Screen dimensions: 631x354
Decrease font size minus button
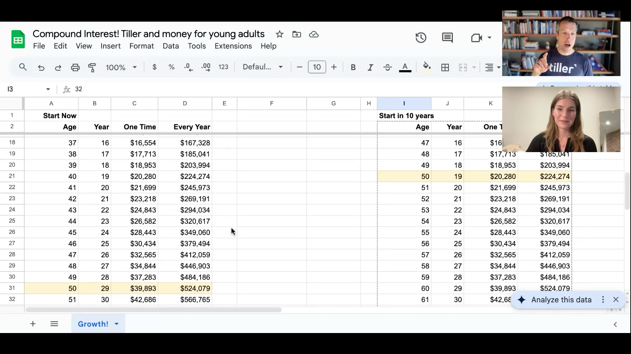pos(299,67)
